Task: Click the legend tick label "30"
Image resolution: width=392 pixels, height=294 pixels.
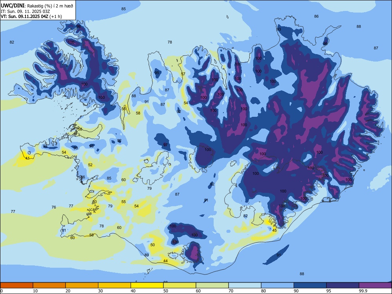Action: (x=100, y=291)
